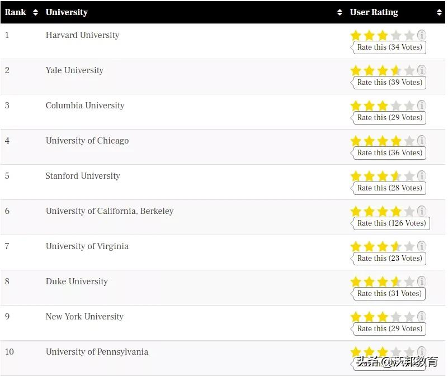Open the info icon in Duke's row
The width and height of the screenshot is (448, 377).
422,281
